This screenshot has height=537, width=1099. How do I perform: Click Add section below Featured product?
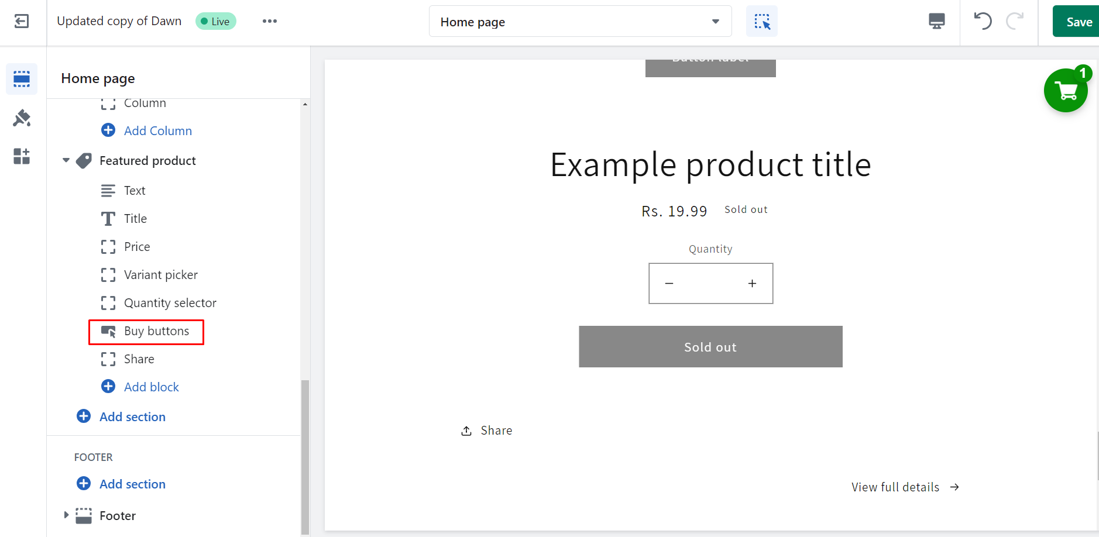[132, 417]
